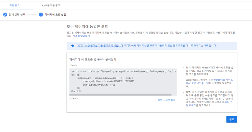Click the 방법: instruction bullet
252x132 pixels.
coord(209,99)
